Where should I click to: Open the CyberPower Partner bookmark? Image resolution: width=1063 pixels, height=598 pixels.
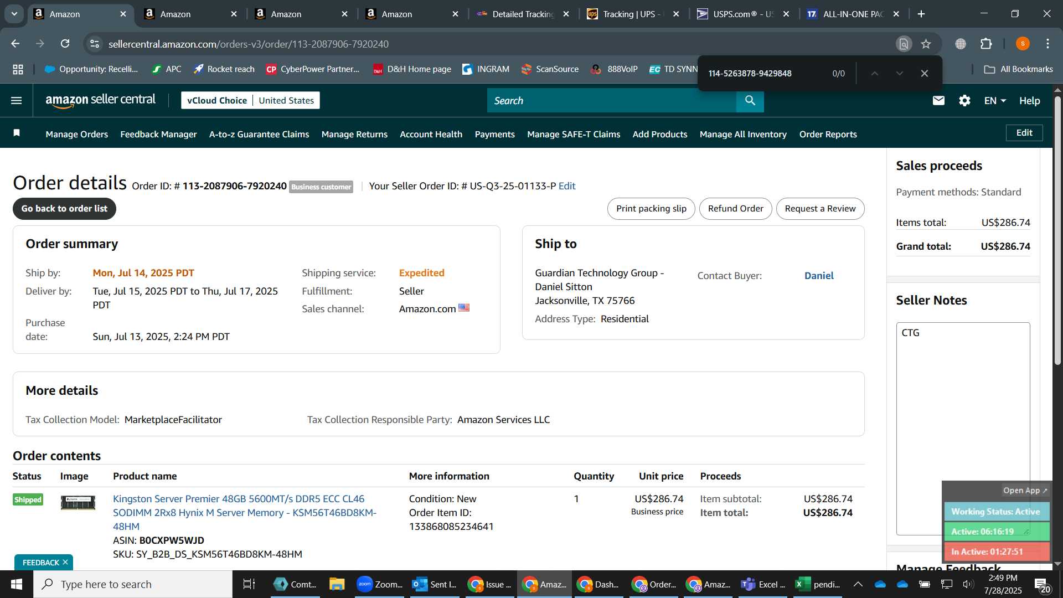[313, 69]
